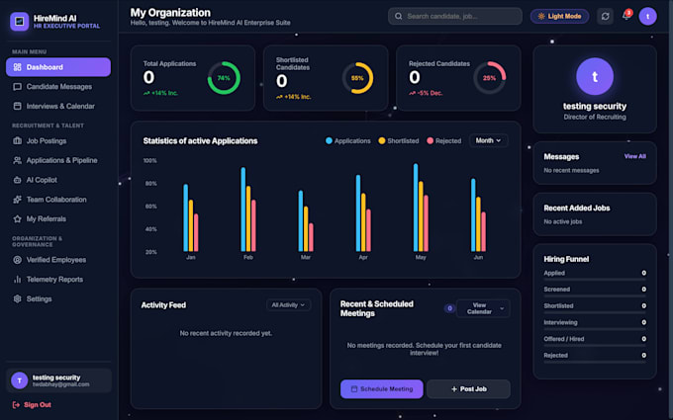Click the Sign Out icon
Viewport: 673px width, 420px height.
tap(16, 404)
